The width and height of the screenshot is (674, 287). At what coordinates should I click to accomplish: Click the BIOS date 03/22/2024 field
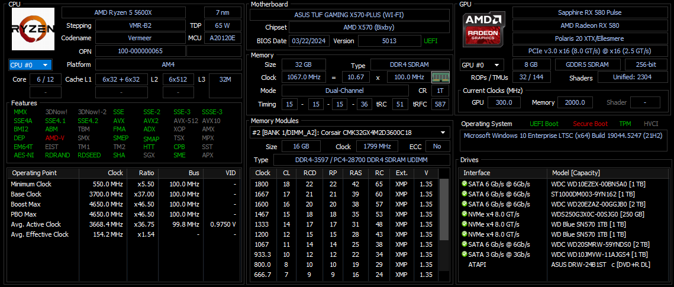[310, 41]
